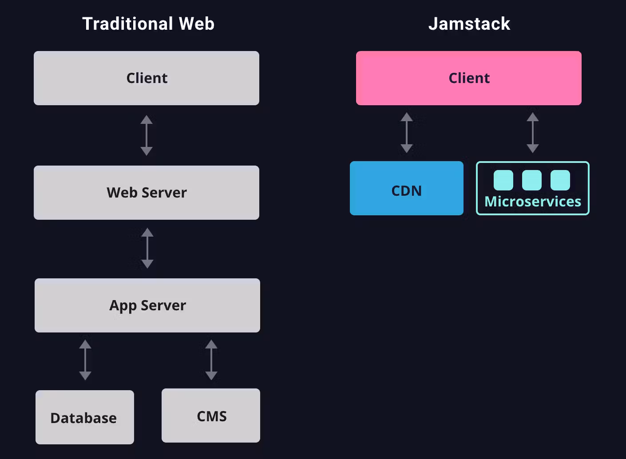Click the Traditional Web heading
The height and width of the screenshot is (459, 626).
(x=148, y=24)
